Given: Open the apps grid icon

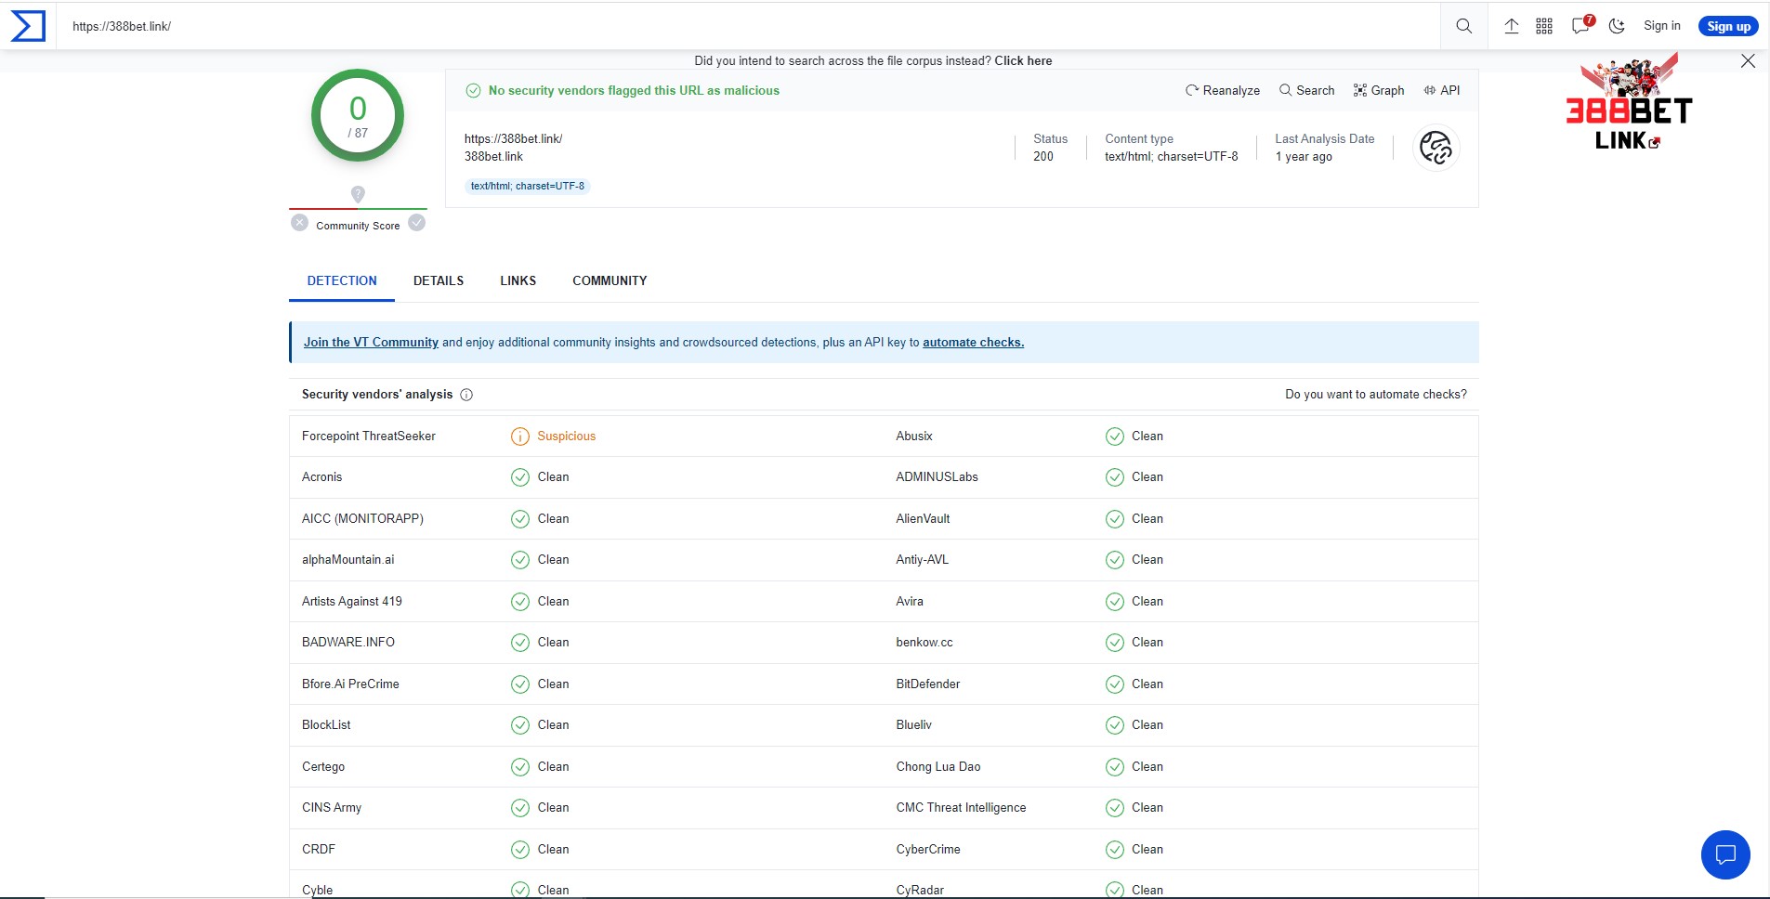Looking at the screenshot, I should 1544,26.
